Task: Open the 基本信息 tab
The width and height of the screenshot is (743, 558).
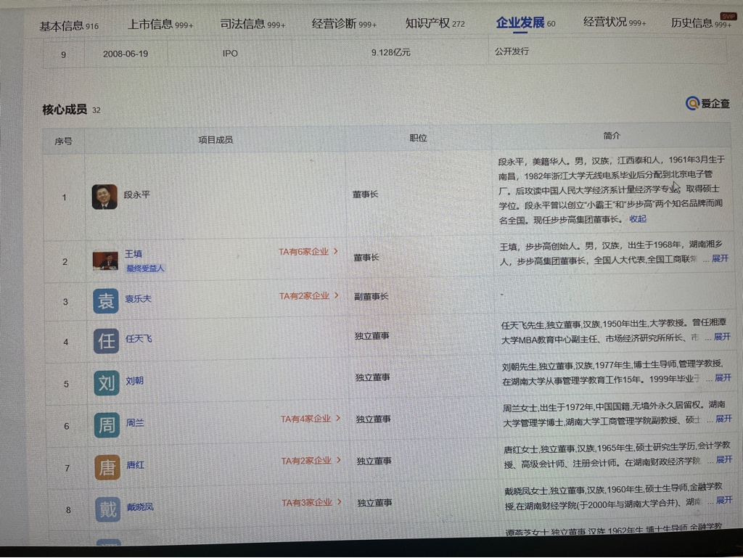Action: 69,26
